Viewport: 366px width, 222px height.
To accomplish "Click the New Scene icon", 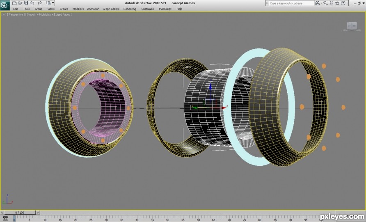I will click(14, 3).
